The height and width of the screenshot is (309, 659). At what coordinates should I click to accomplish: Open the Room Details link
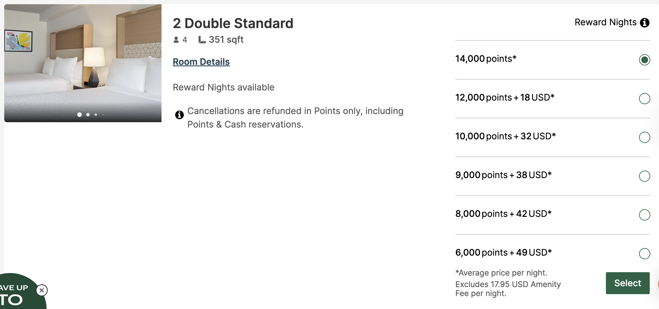click(201, 62)
